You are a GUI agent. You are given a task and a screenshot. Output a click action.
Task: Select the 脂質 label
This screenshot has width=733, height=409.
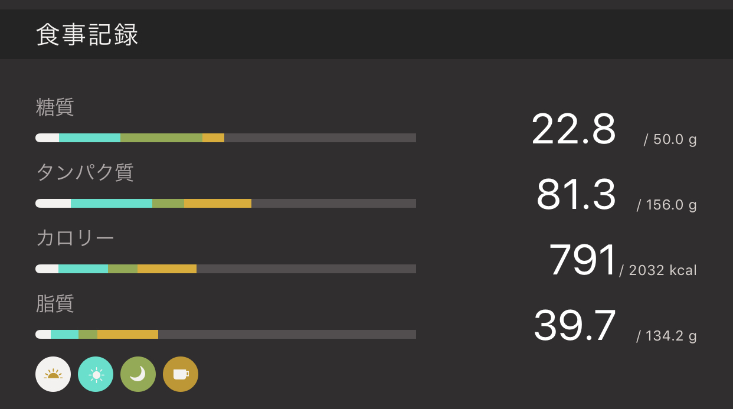pyautogui.click(x=55, y=304)
